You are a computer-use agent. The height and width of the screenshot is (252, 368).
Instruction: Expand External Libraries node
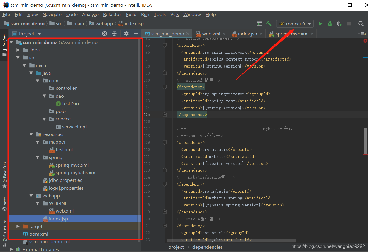(x=11, y=249)
